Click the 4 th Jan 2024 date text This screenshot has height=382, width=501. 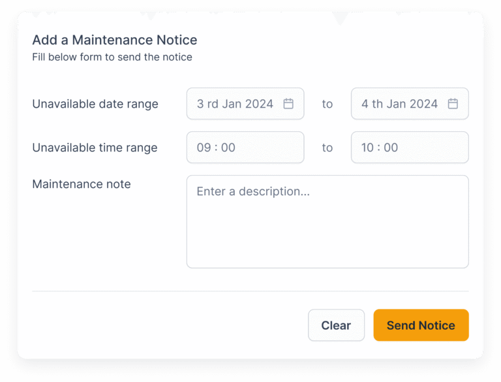[399, 104]
